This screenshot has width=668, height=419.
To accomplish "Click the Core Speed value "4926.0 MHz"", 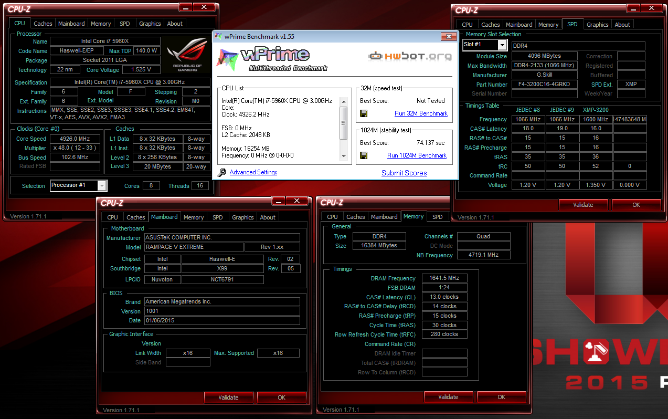I will [75, 139].
